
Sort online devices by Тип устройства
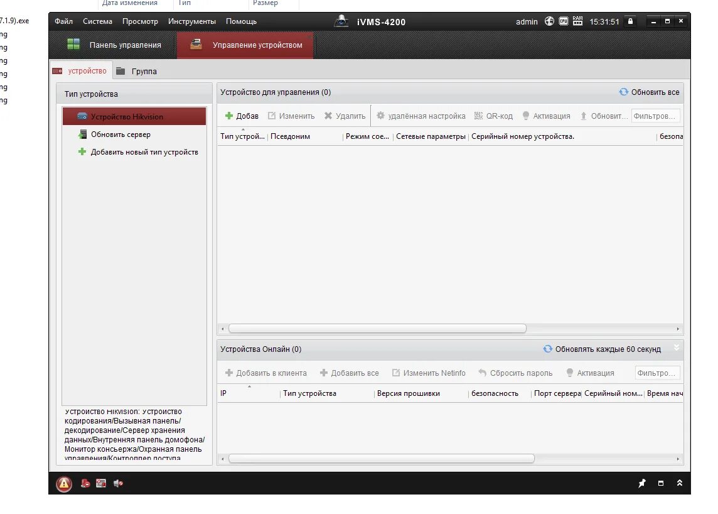[x=327, y=393]
